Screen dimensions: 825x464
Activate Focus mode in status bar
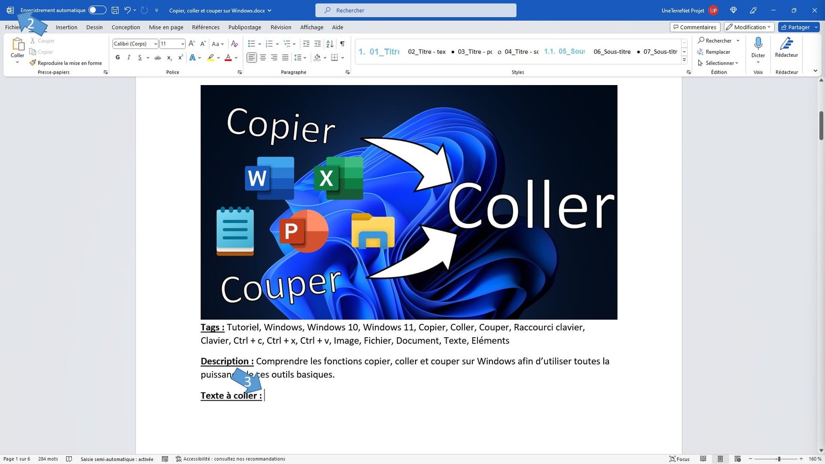coord(680,458)
